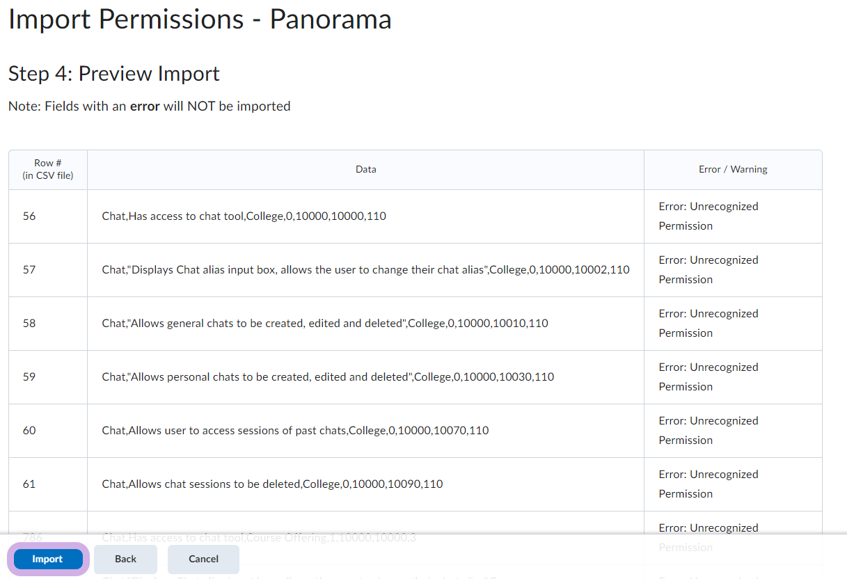The image size is (847, 579).
Task: Click the Import button
Action: (x=47, y=559)
